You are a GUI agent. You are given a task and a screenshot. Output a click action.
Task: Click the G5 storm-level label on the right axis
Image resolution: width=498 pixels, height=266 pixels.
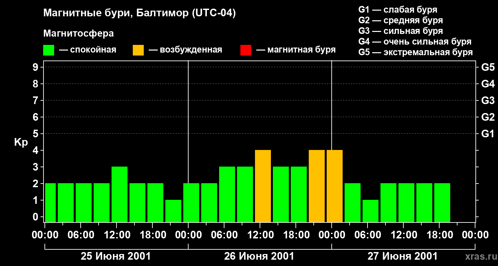[488, 67]
